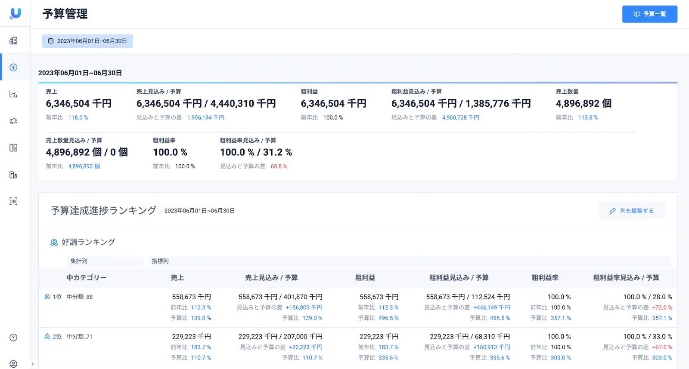The height and width of the screenshot is (369, 689).
Task: Click the difference value +160,913 千円
Action: pyautogui.click(x=492, y=347)
